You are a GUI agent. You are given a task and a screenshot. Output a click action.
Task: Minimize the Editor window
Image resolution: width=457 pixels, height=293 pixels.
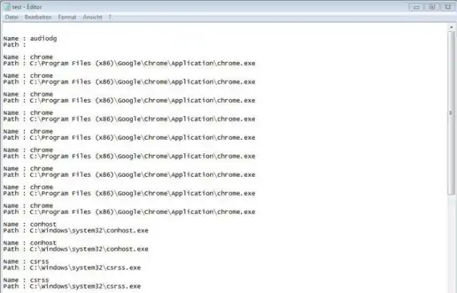coord(416,7)
